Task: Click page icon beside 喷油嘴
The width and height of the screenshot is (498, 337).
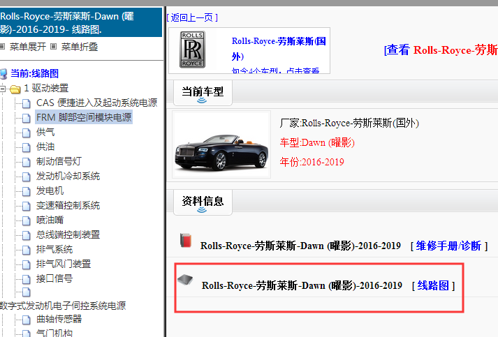Action: (27, 220)
